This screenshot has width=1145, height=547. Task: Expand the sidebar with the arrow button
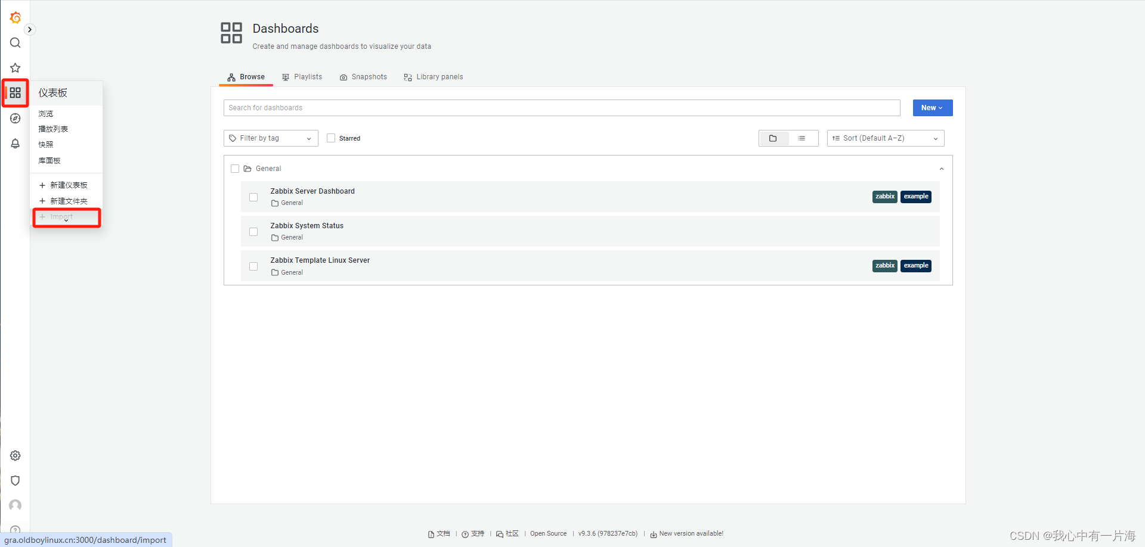30,30
